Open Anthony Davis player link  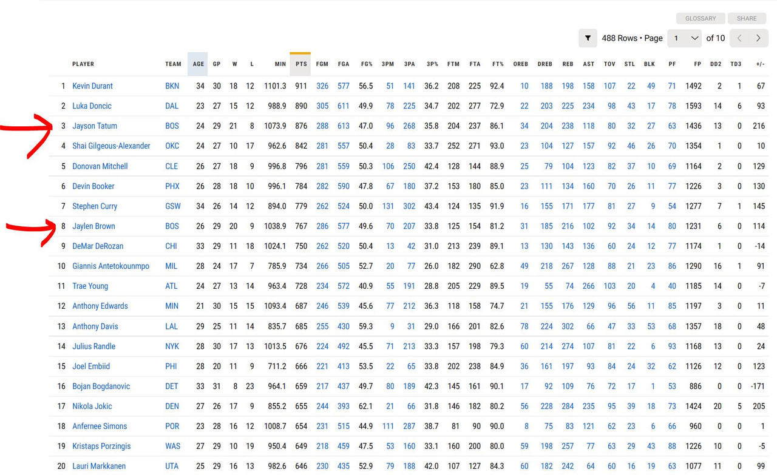(95, 326)
